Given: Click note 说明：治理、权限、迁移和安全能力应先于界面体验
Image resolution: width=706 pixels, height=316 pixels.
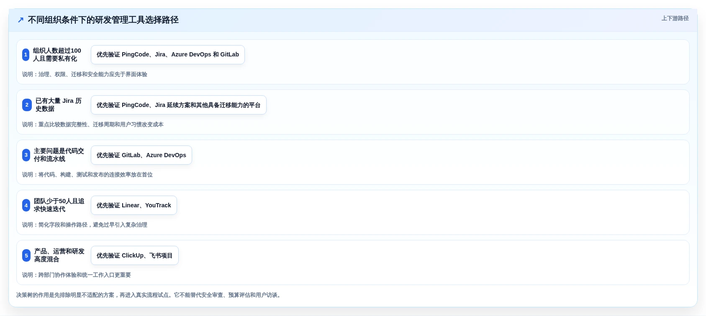Looking at the screenshot, I should point(85,74).
